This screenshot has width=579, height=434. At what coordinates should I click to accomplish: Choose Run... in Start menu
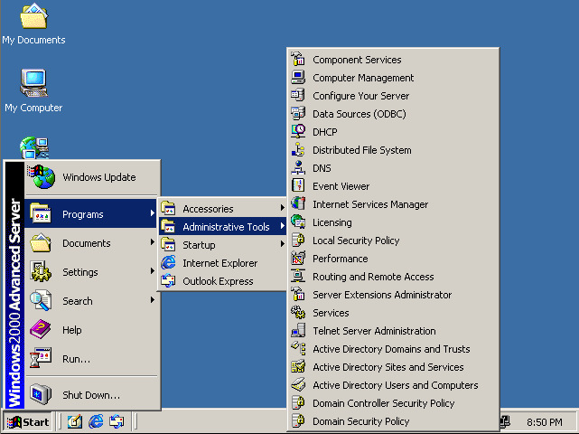click(92, 359)
